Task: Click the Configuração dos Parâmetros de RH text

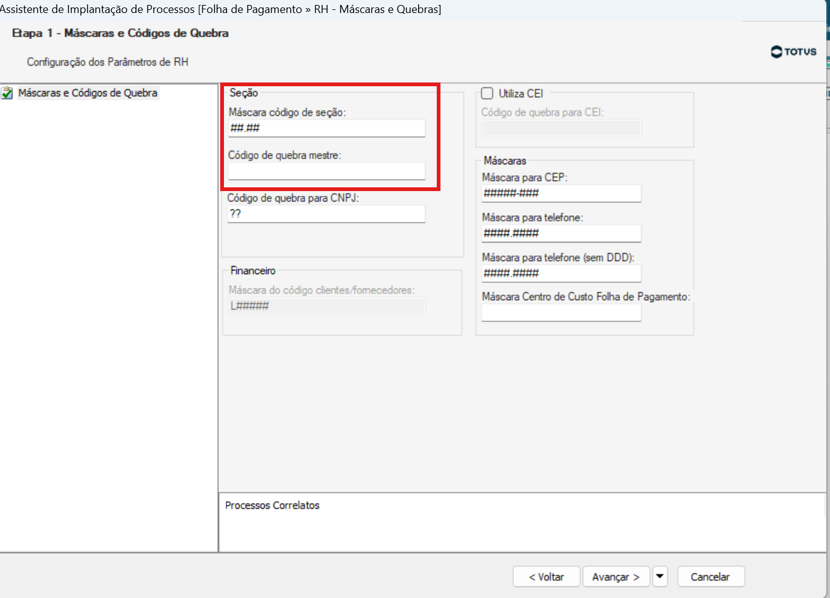Action: coord(107,62)
